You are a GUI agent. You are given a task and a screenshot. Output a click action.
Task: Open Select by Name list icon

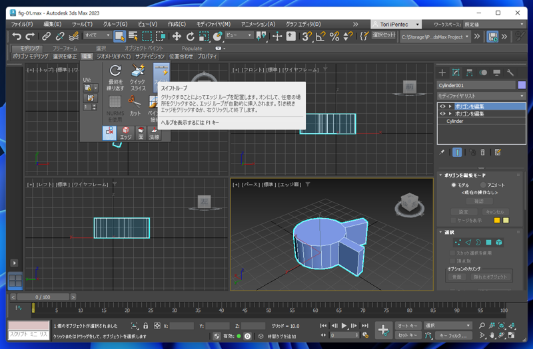point(133,36)
